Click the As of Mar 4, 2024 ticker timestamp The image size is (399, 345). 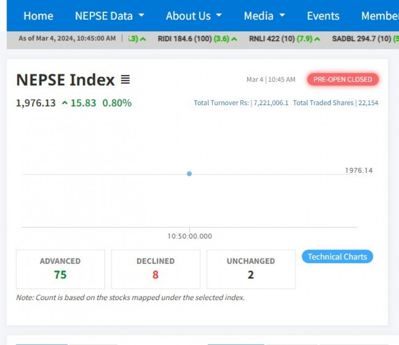tap(67, 38)
